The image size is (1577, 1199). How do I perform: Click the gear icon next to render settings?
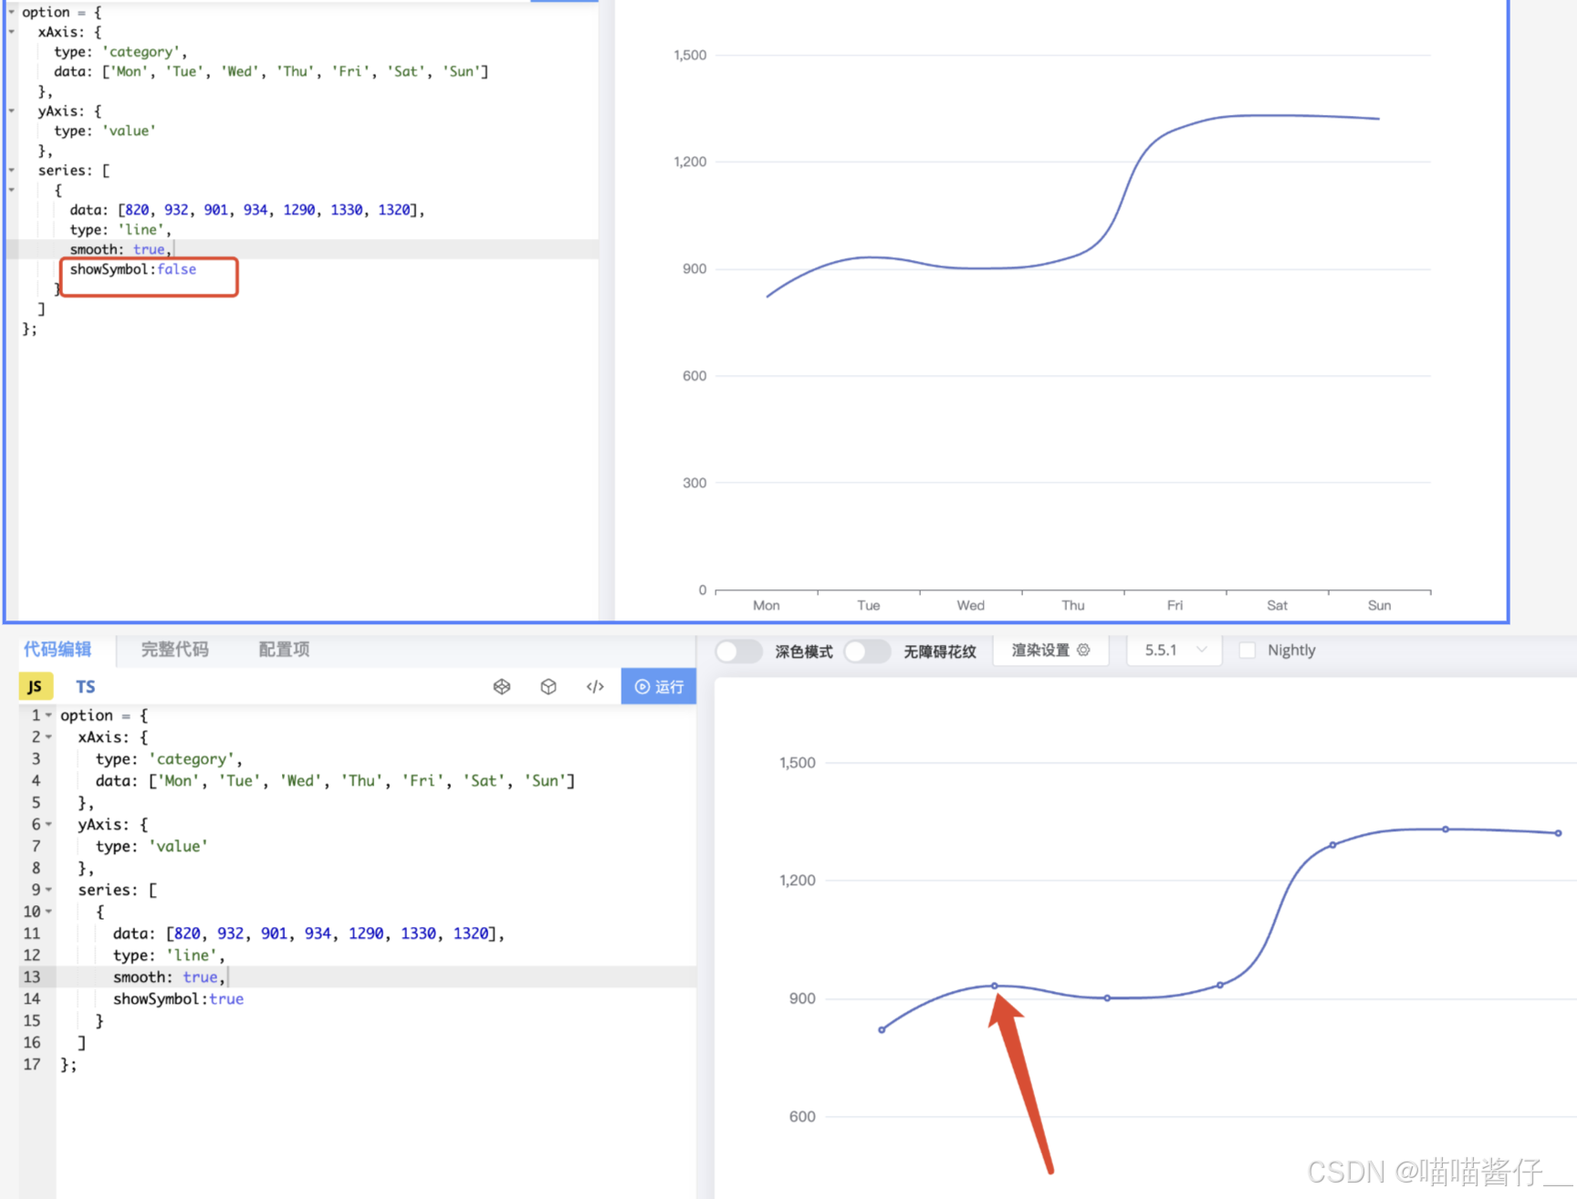click(1084, 650)
